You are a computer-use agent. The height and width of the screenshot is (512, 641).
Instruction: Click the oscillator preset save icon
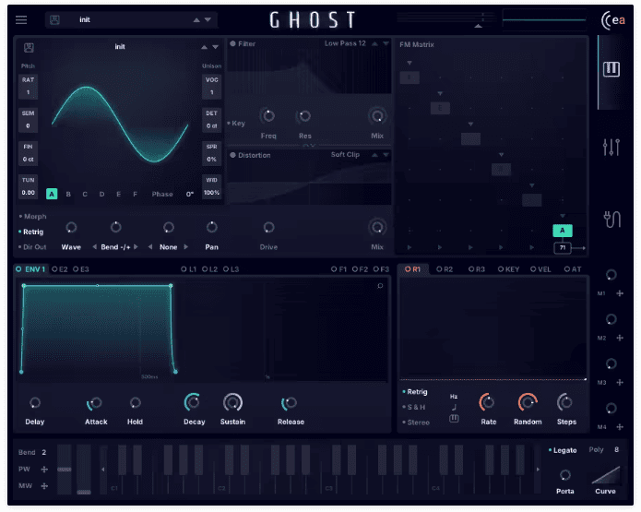click(x=29, y=47)
